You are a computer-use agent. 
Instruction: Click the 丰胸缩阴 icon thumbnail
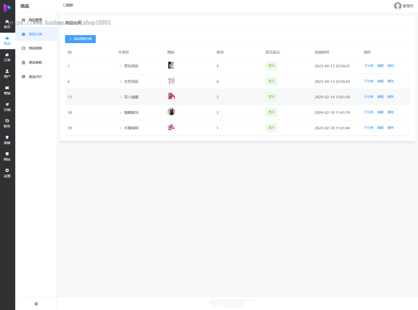171,127
